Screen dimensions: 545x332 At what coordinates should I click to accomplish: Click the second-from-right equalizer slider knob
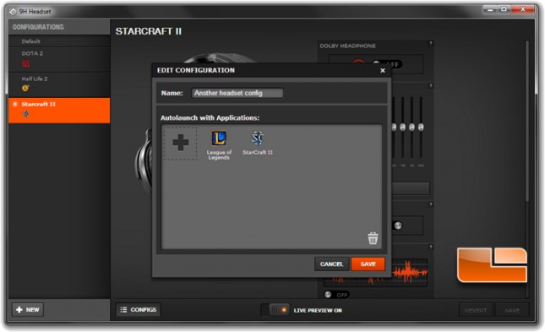[x=411, y=127]
